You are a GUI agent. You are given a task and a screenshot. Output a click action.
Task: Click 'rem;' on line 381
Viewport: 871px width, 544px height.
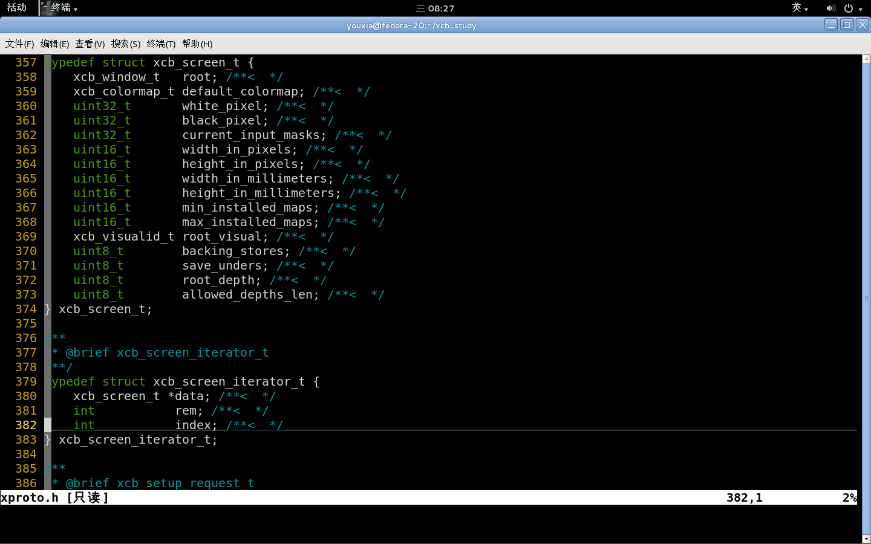(x=189, y=410)
